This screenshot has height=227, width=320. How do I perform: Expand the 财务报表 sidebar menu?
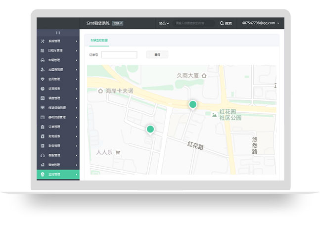(57, 136)
